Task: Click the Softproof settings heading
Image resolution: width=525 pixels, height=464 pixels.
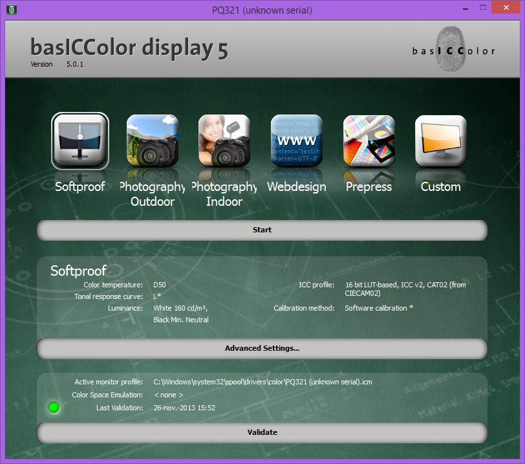Action: (78, 271)
